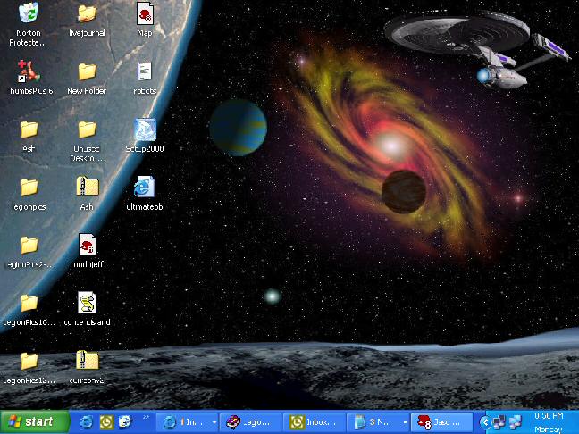This screenshot has height=434, width=579.
Task: Open the Unused Desktop Shortcuts folder
Action: pyautogui.click(x=88, y=129)
